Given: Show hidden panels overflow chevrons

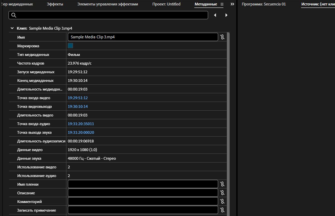Looking at the screenshot, I should [x=232, y=4].
